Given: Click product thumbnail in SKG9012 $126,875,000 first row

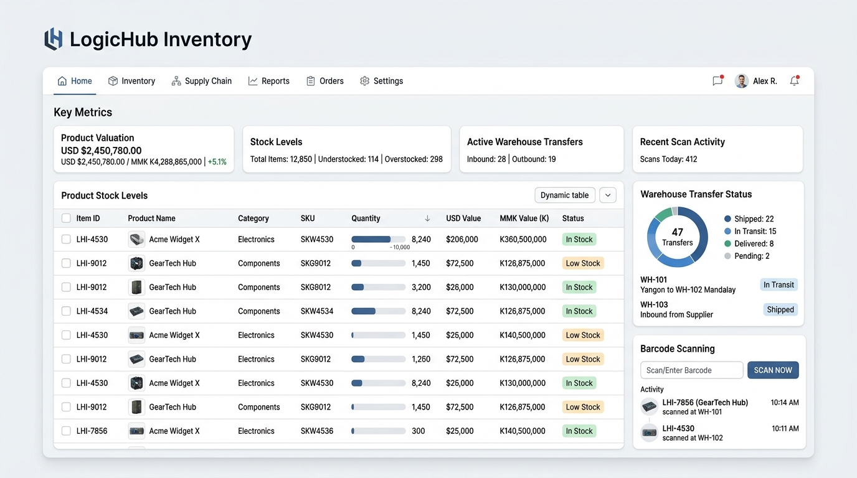Looking at the screenshot, I should (x=136, y=263).
